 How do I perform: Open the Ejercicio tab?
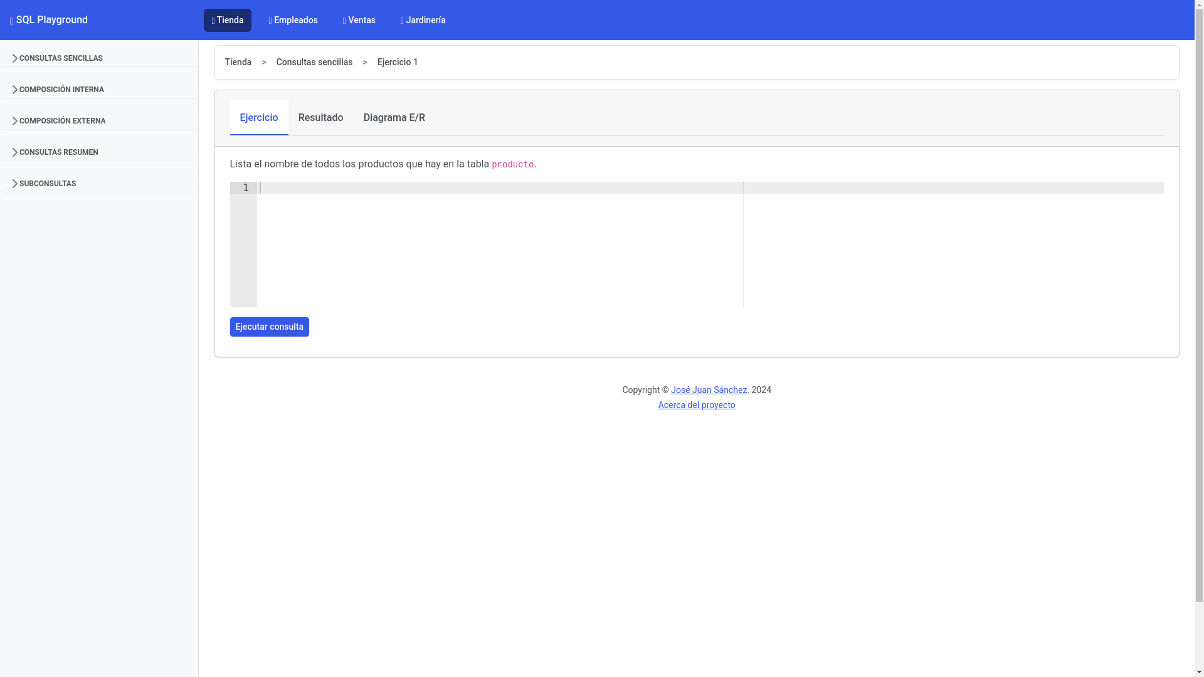click(x=259, y=118)
